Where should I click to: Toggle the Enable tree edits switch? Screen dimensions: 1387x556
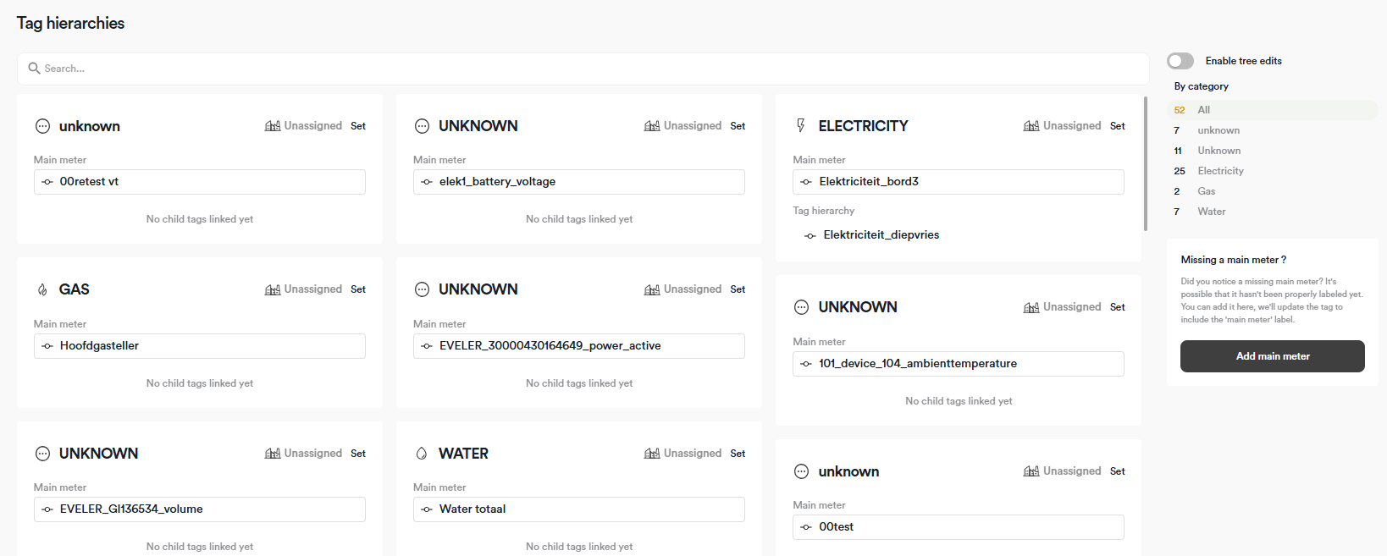[x=1180, y=61]
